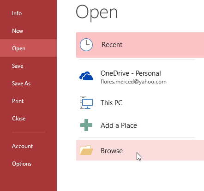Click the flores.merced@yahoo.com account email
The image size is (204, 191).
(x=133, y=82)
